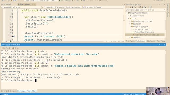Open Project_AddItem.cs file
The width and height of the screenshot is (170, 95).
click(x=143, y=29)
